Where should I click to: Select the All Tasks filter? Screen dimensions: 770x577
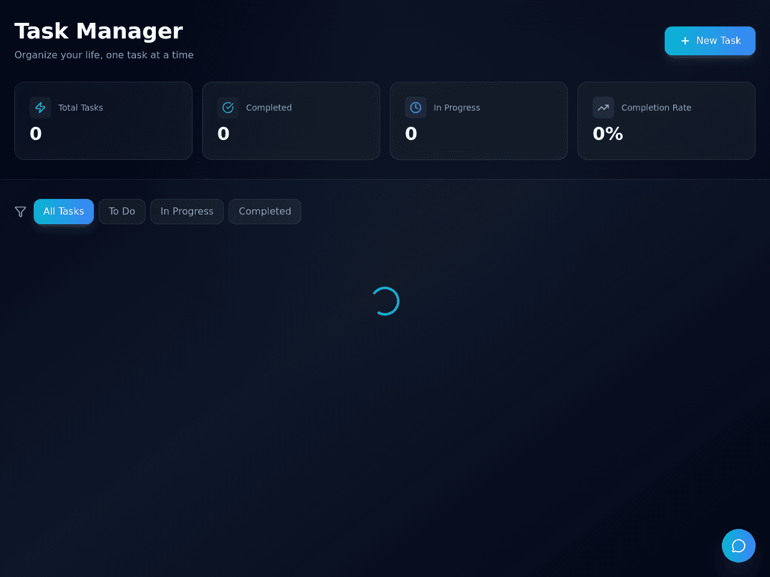pyautogui.click(x=64, y=212)
